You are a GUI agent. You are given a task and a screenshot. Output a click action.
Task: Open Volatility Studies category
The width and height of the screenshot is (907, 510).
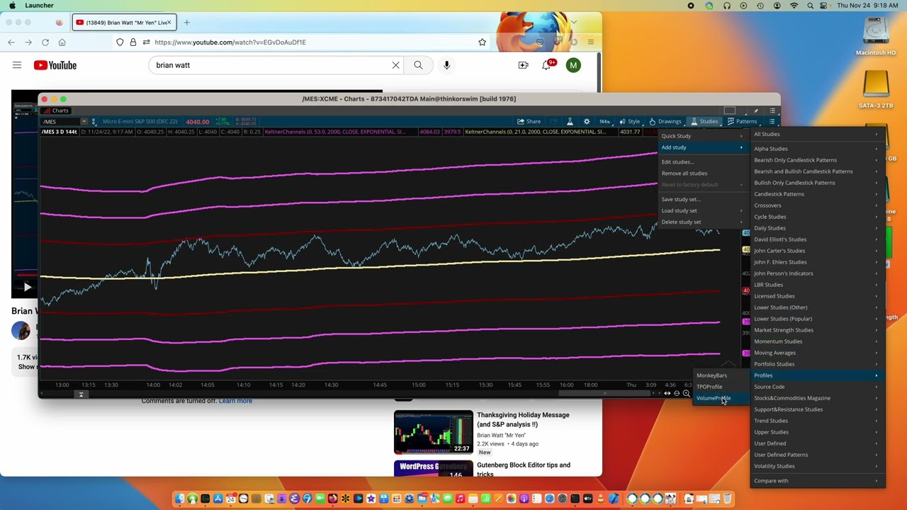(x=817, y=466)
